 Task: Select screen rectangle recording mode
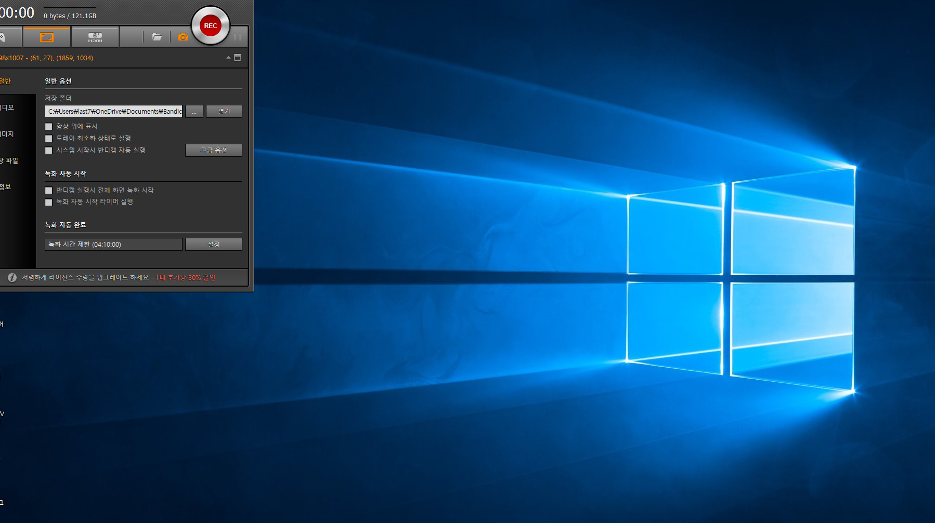pyautogui.click(x=47, y=37)
